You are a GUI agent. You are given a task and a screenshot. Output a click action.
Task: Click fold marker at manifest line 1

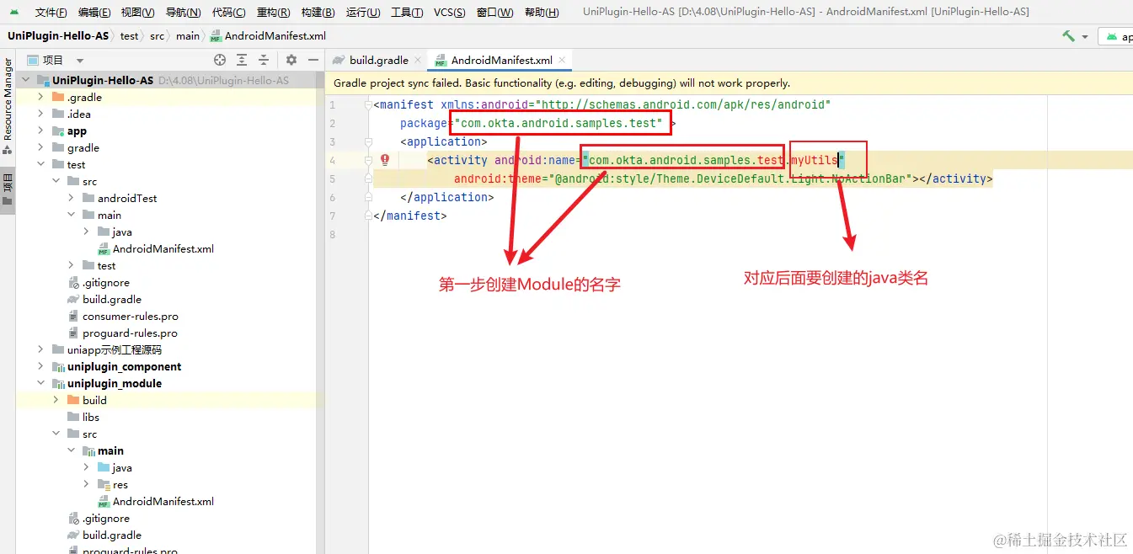coord(369,105)
